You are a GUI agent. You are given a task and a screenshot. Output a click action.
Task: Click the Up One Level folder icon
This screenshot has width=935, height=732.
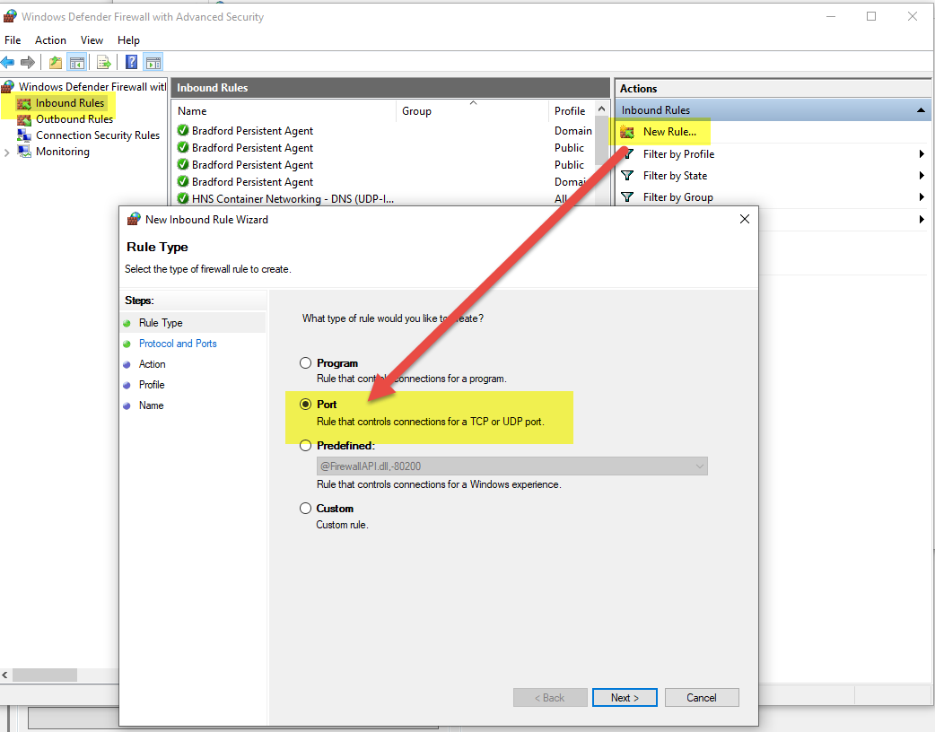(x=56, y=62)
